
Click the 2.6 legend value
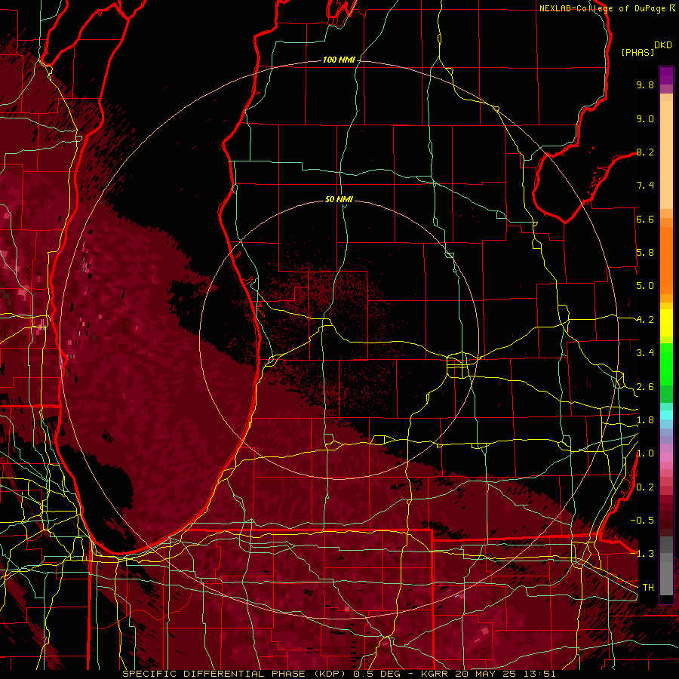click(645, 387)
